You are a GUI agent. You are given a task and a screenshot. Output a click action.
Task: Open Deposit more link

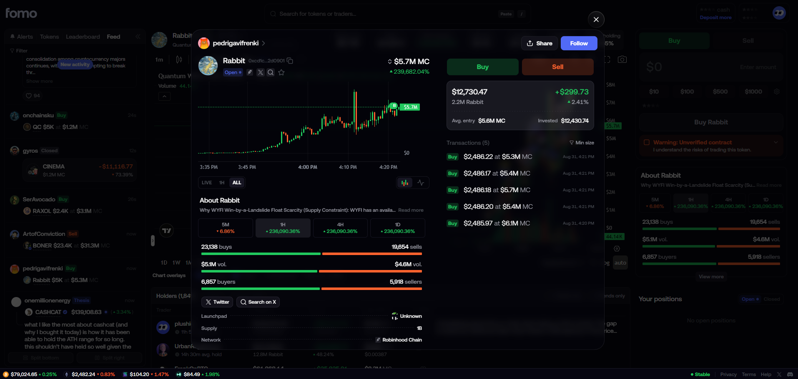pyautogui.click(x=715, y=17)
